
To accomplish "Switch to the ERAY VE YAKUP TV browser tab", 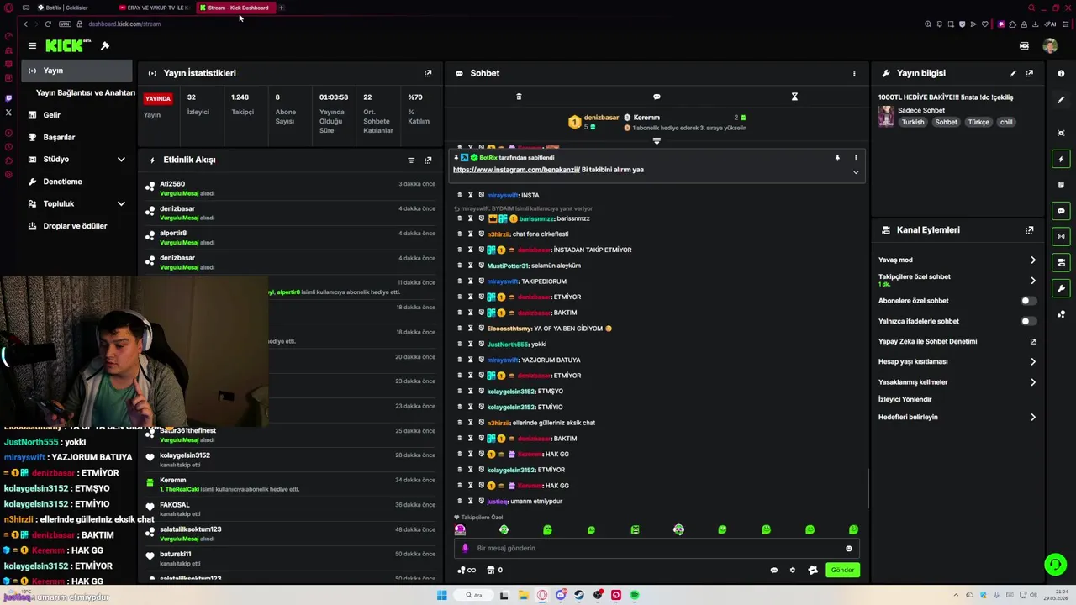I will click(x=155, y=8).
